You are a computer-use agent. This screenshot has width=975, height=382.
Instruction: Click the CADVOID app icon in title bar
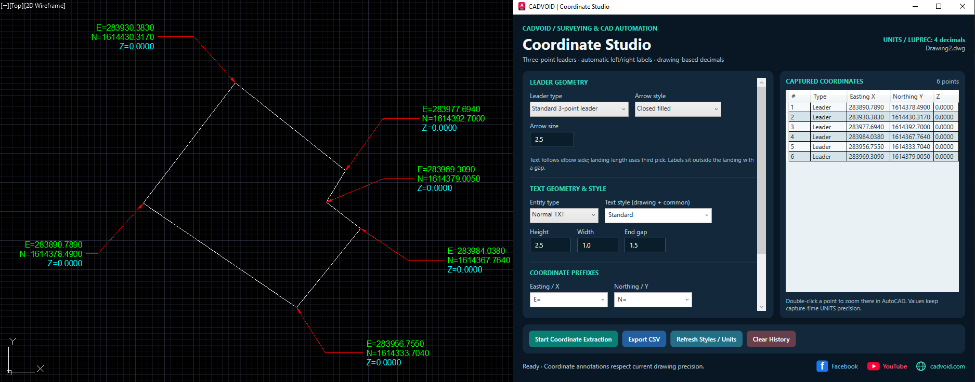coord(522,7)
